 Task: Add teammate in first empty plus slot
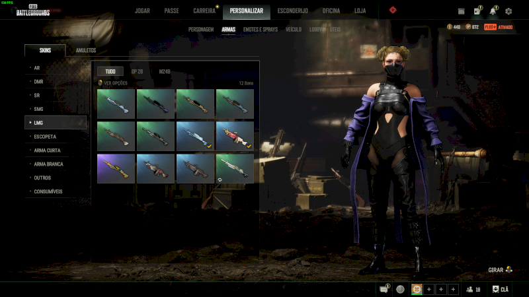click(x=428, y=289)
